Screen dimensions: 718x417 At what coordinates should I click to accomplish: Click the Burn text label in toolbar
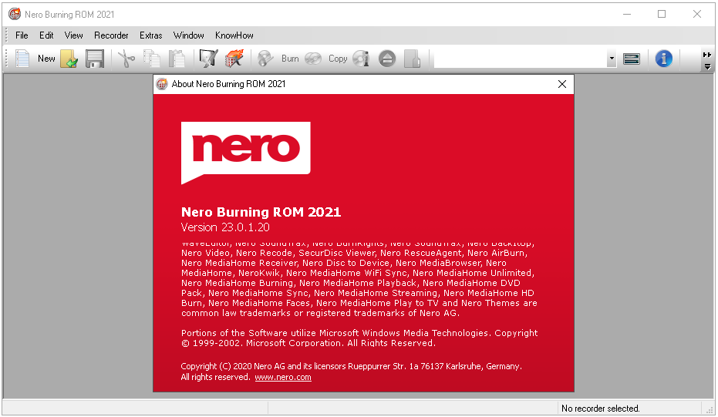click(290, 59)
